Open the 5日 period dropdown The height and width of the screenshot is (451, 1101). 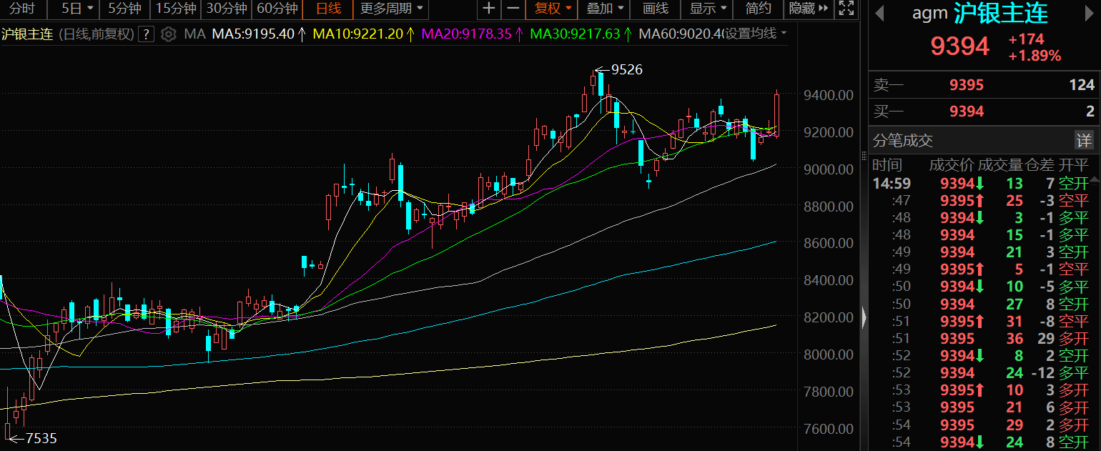(x=77, y=9)
